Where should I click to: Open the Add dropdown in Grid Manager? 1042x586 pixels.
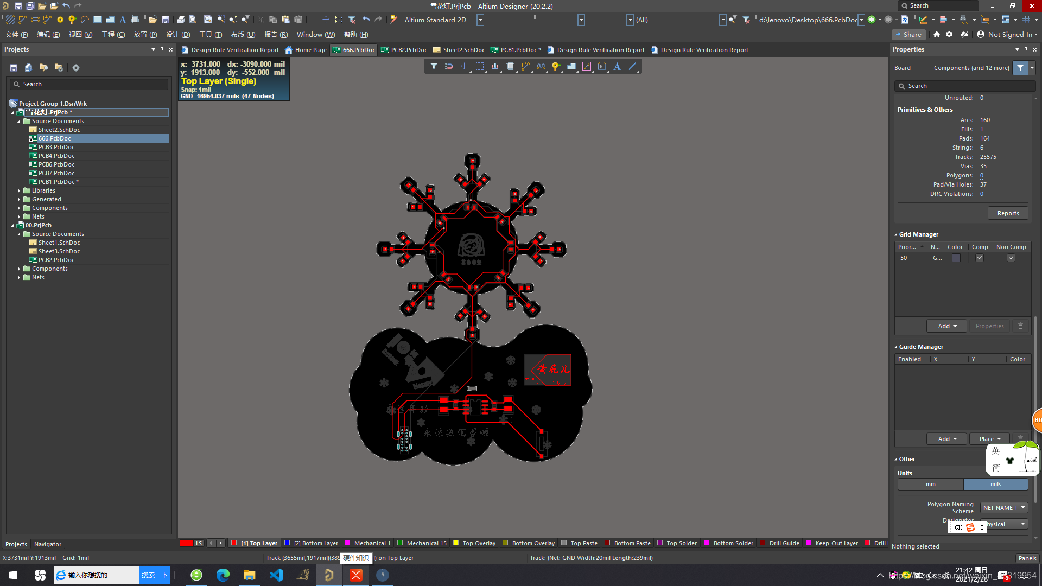(x=948, y=326)
